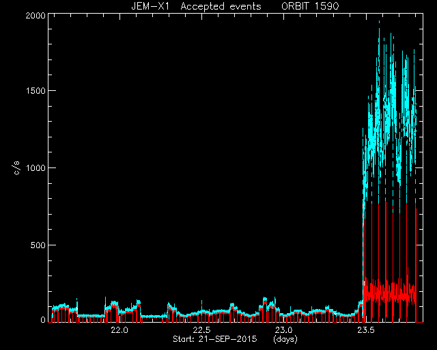Click the 23.0 x-axis tick label
Image resolution: width=437 pixels, height=350 pixels.
click(283, 330)
